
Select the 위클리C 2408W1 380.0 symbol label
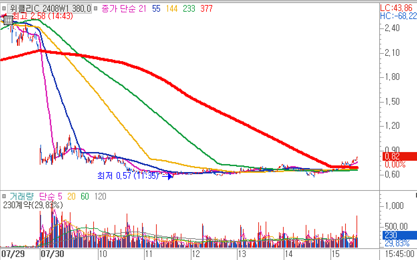(x=50, y=9)
